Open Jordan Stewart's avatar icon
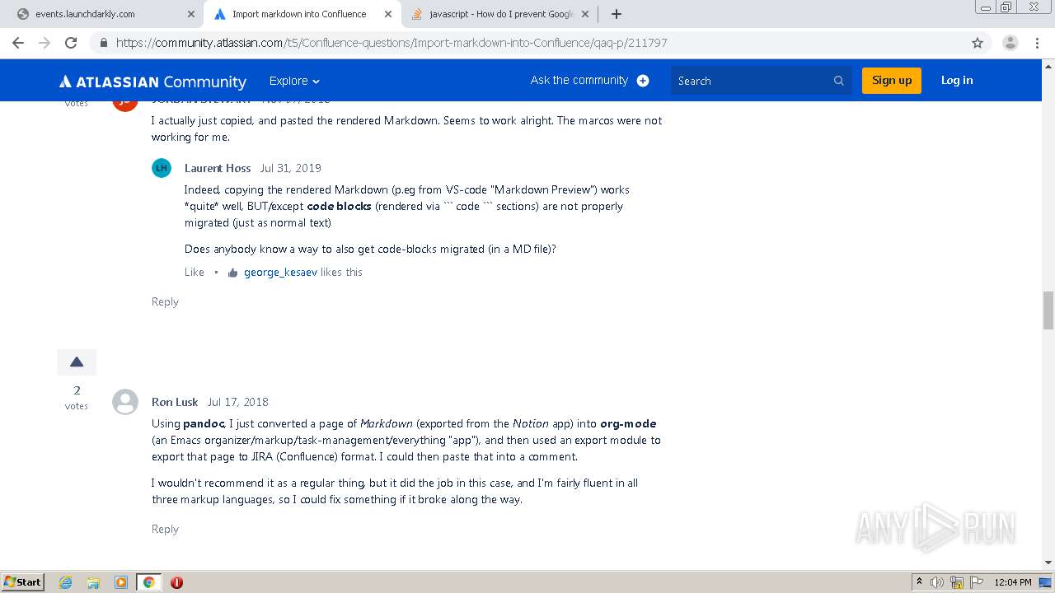 point(125,103)
